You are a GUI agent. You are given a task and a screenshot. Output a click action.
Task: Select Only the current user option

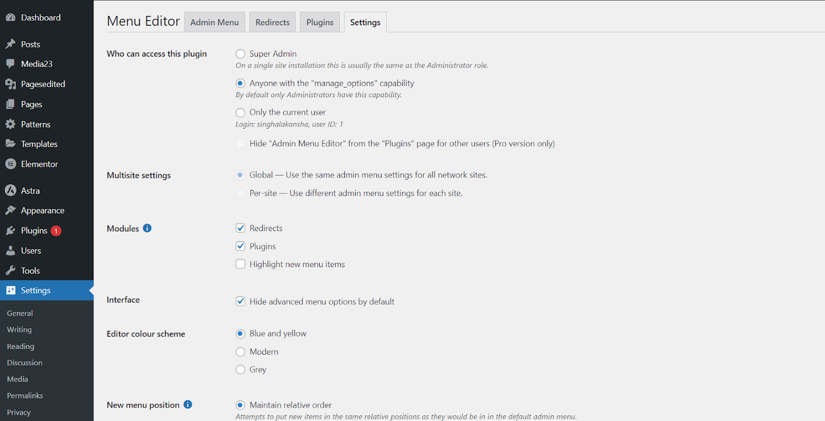[240, 113]
